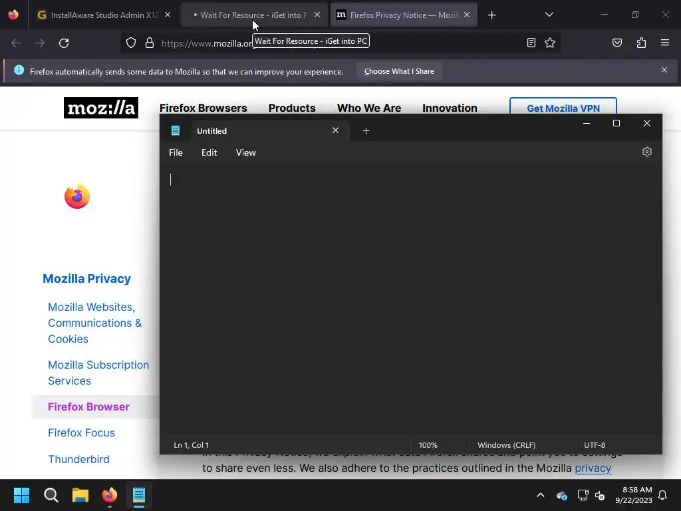Click inside the Notepad text area

[x=410, y=300]
